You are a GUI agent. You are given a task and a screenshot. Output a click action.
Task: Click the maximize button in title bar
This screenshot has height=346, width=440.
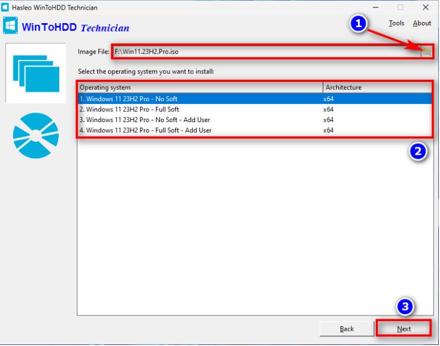[400, 7]
